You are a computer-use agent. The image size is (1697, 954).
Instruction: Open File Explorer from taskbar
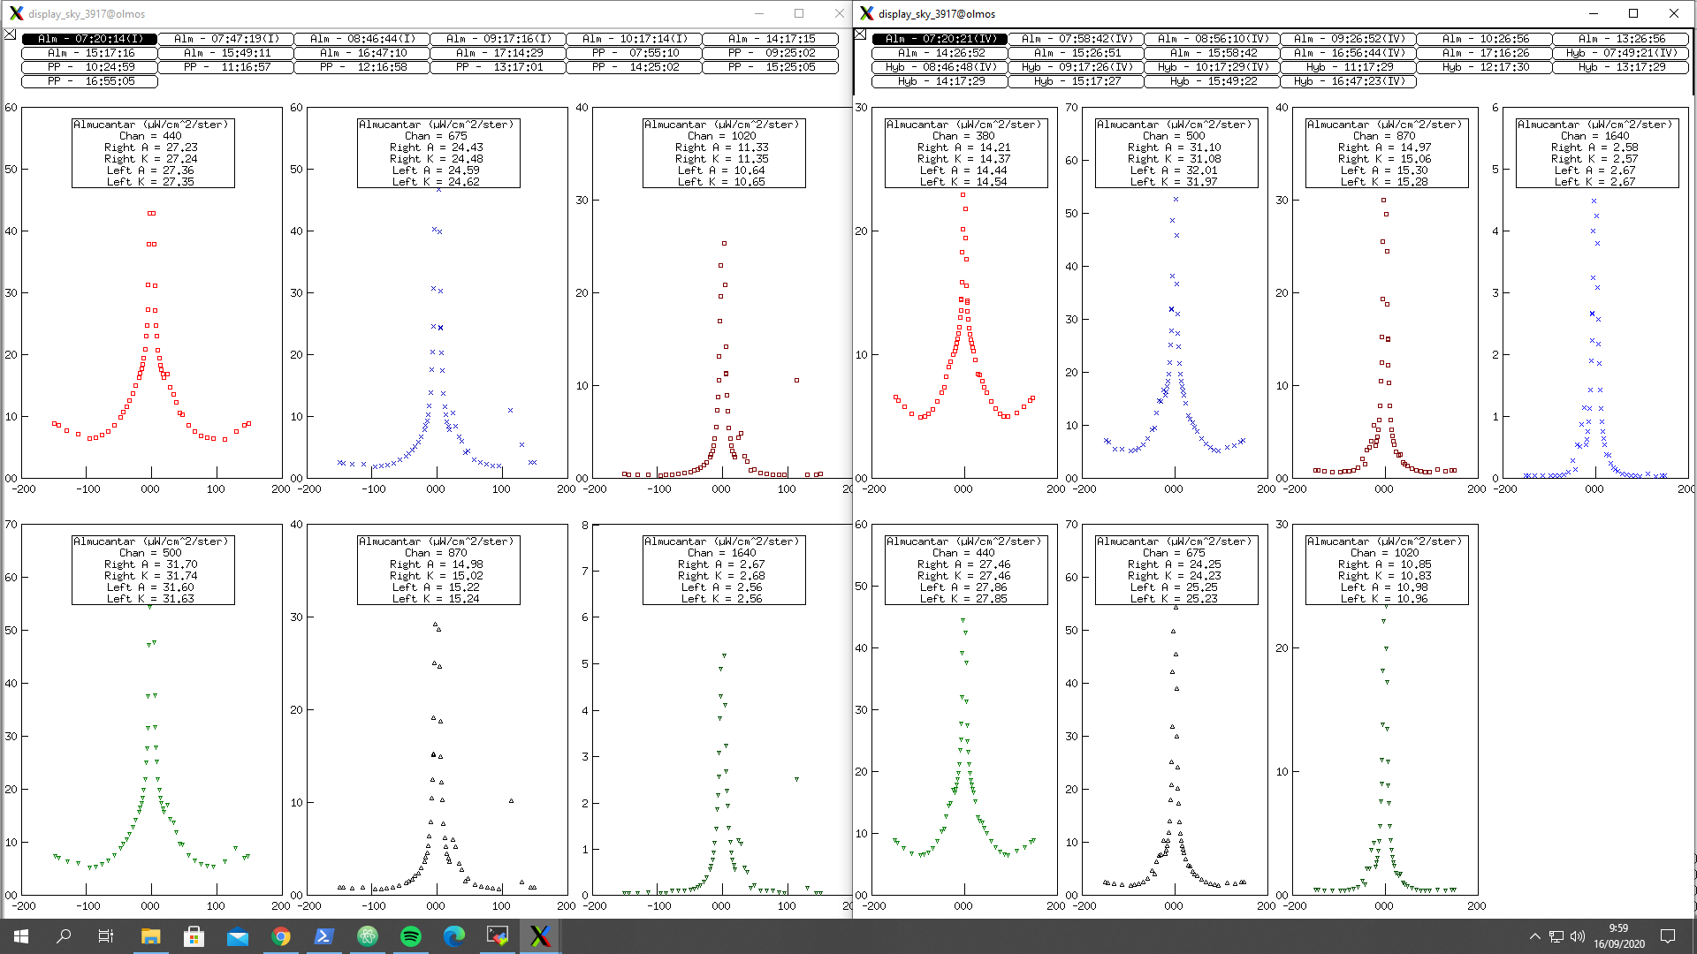coord(150,936)
